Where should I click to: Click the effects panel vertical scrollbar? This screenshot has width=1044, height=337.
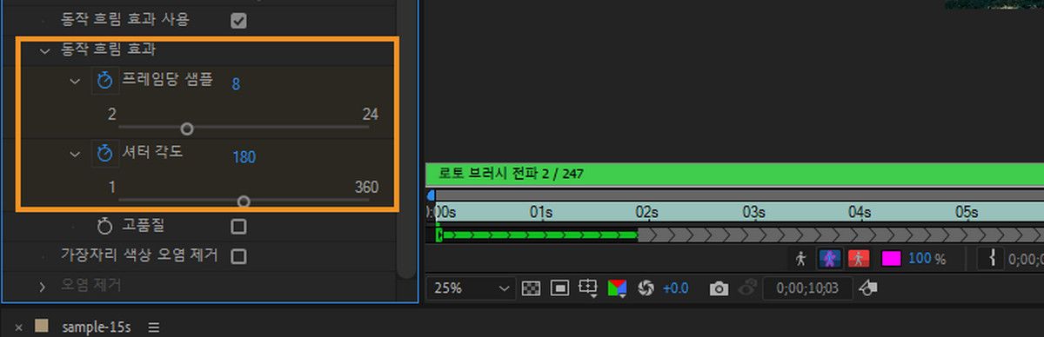pyautogui.click(x=407, y=139)
